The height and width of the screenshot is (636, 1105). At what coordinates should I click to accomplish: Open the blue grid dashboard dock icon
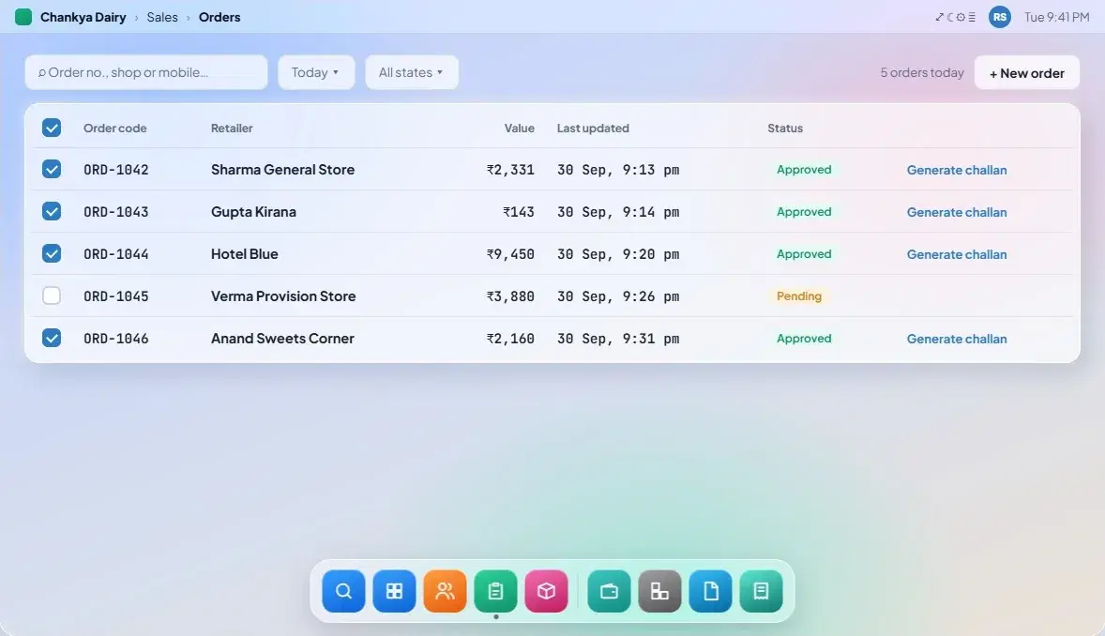pyautogui.click(x=395, y=591)
